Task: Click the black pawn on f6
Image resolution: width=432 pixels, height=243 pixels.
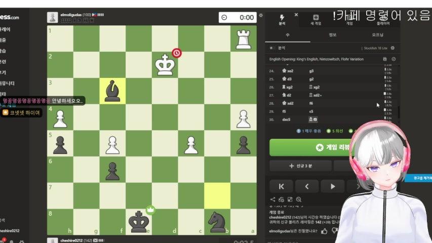Action: click(x=112, y=172)
